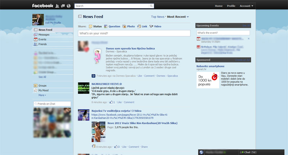
Task: Click the What's the event field
Action: point(223,33)
